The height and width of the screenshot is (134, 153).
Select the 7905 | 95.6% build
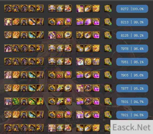point(132,75)
